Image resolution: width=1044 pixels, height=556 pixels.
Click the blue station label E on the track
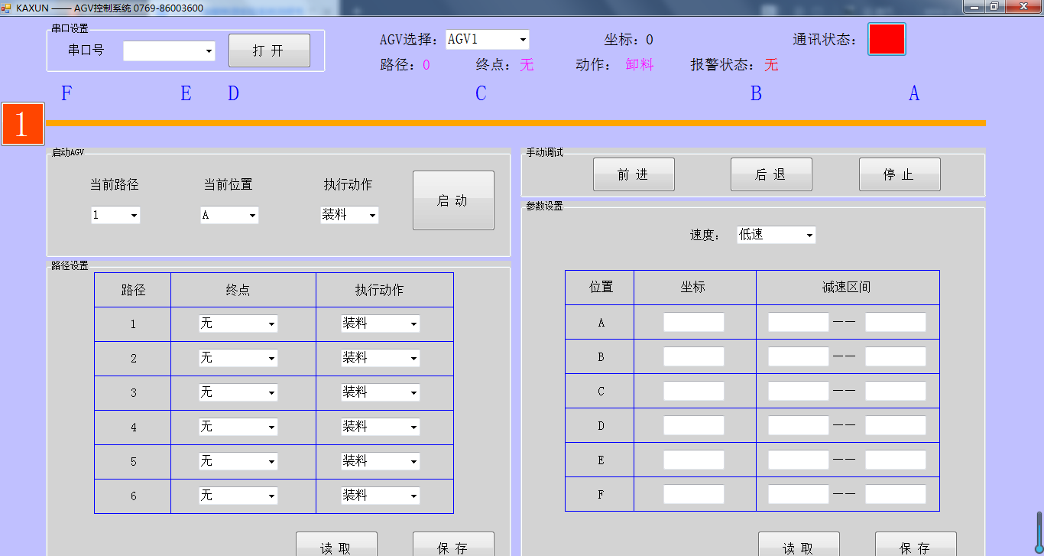(186, 94)
